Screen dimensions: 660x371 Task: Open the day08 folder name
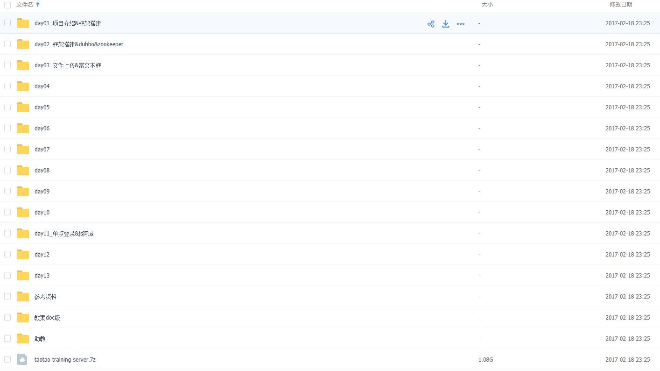tap(42, 171)
